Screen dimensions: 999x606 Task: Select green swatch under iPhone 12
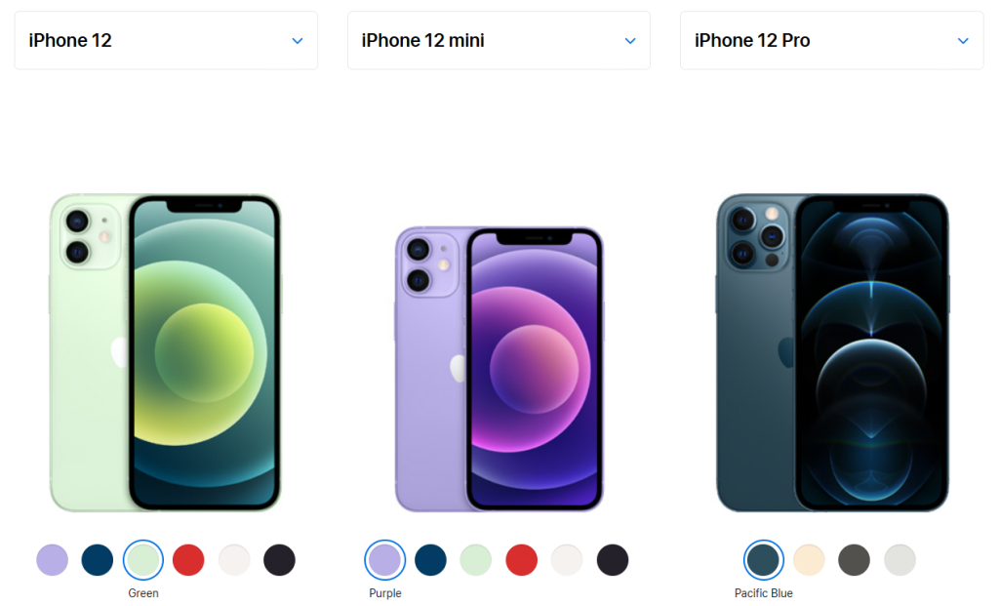143,560
